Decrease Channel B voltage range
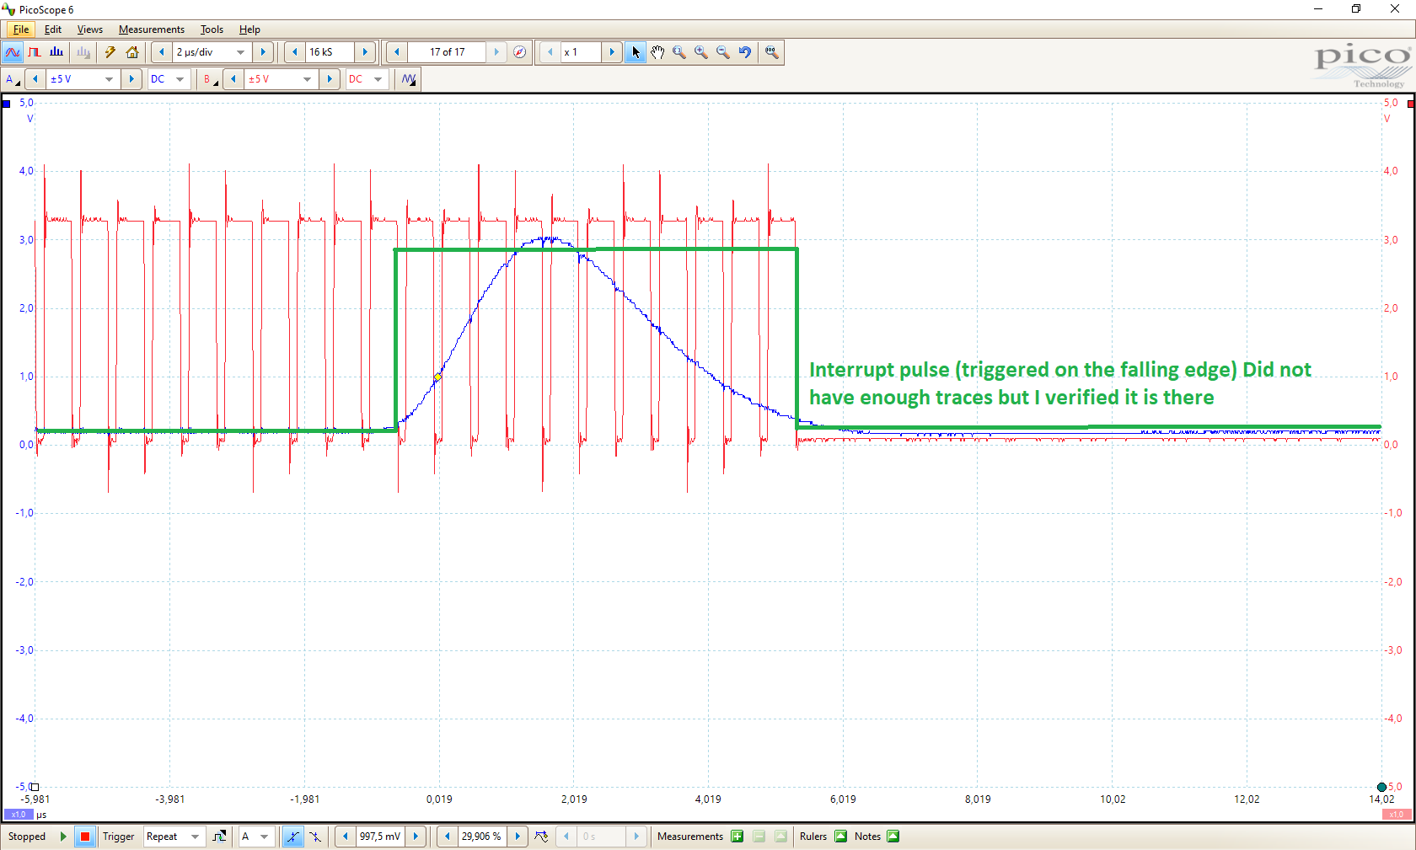 233,79
